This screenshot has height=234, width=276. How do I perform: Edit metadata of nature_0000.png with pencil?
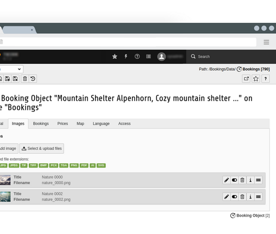[227, 180]
